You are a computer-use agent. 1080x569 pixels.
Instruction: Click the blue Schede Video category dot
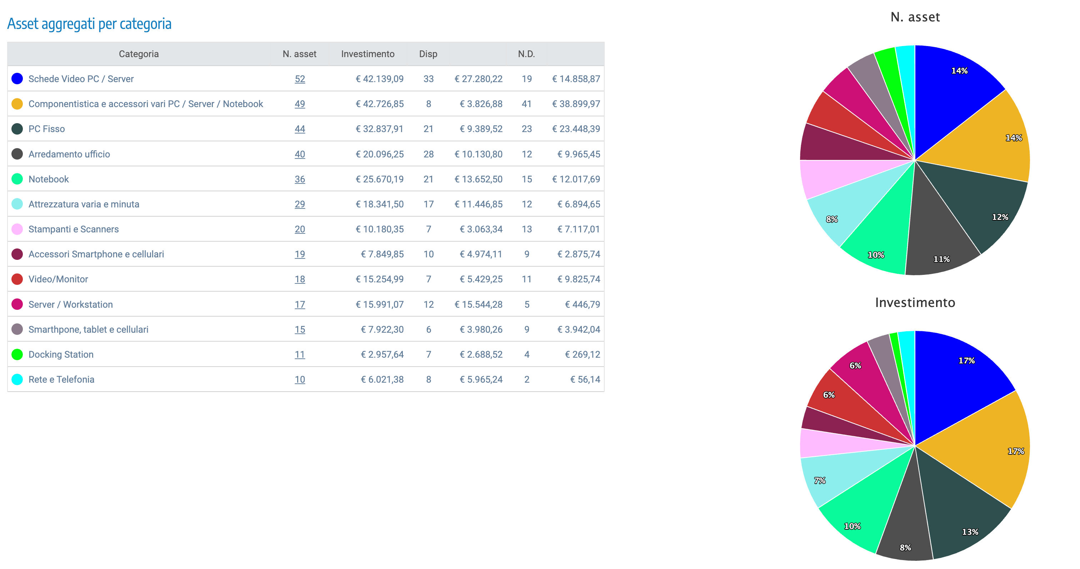[x=17, y=79]
